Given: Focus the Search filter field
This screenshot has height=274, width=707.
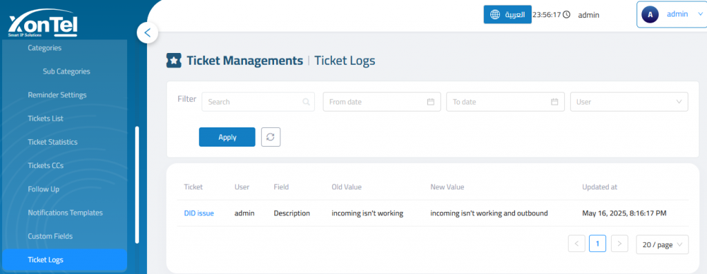Looking at the screenshot, I should point(258,102).
